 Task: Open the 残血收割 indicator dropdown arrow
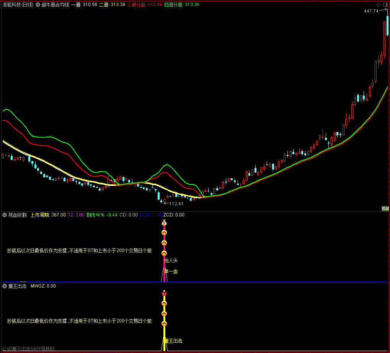coord(5,215)
